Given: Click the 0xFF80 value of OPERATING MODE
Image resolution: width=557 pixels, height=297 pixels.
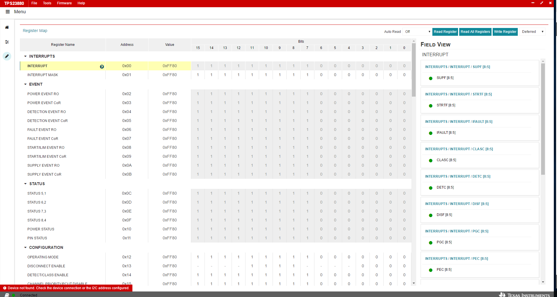Looking at the screenshot, I should pos(170,257).
